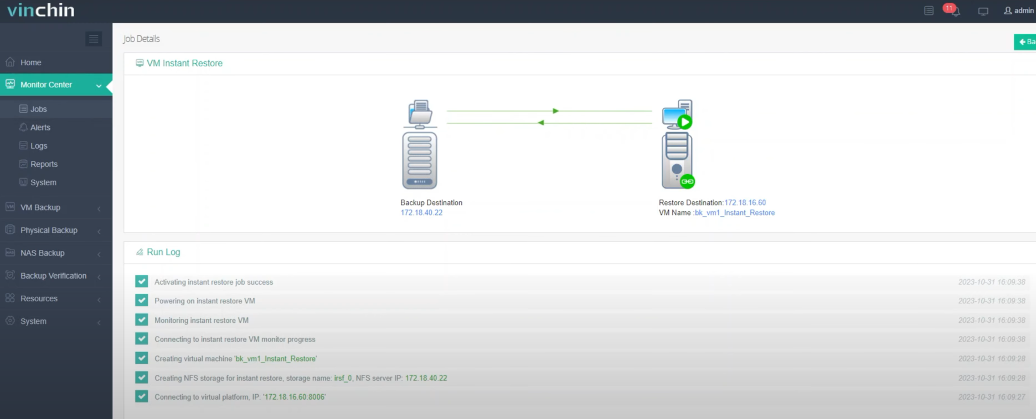Click backup destination IP 172.18.40.22
The width and height of the screenshot is (1036, 419).
pos(421,213)
